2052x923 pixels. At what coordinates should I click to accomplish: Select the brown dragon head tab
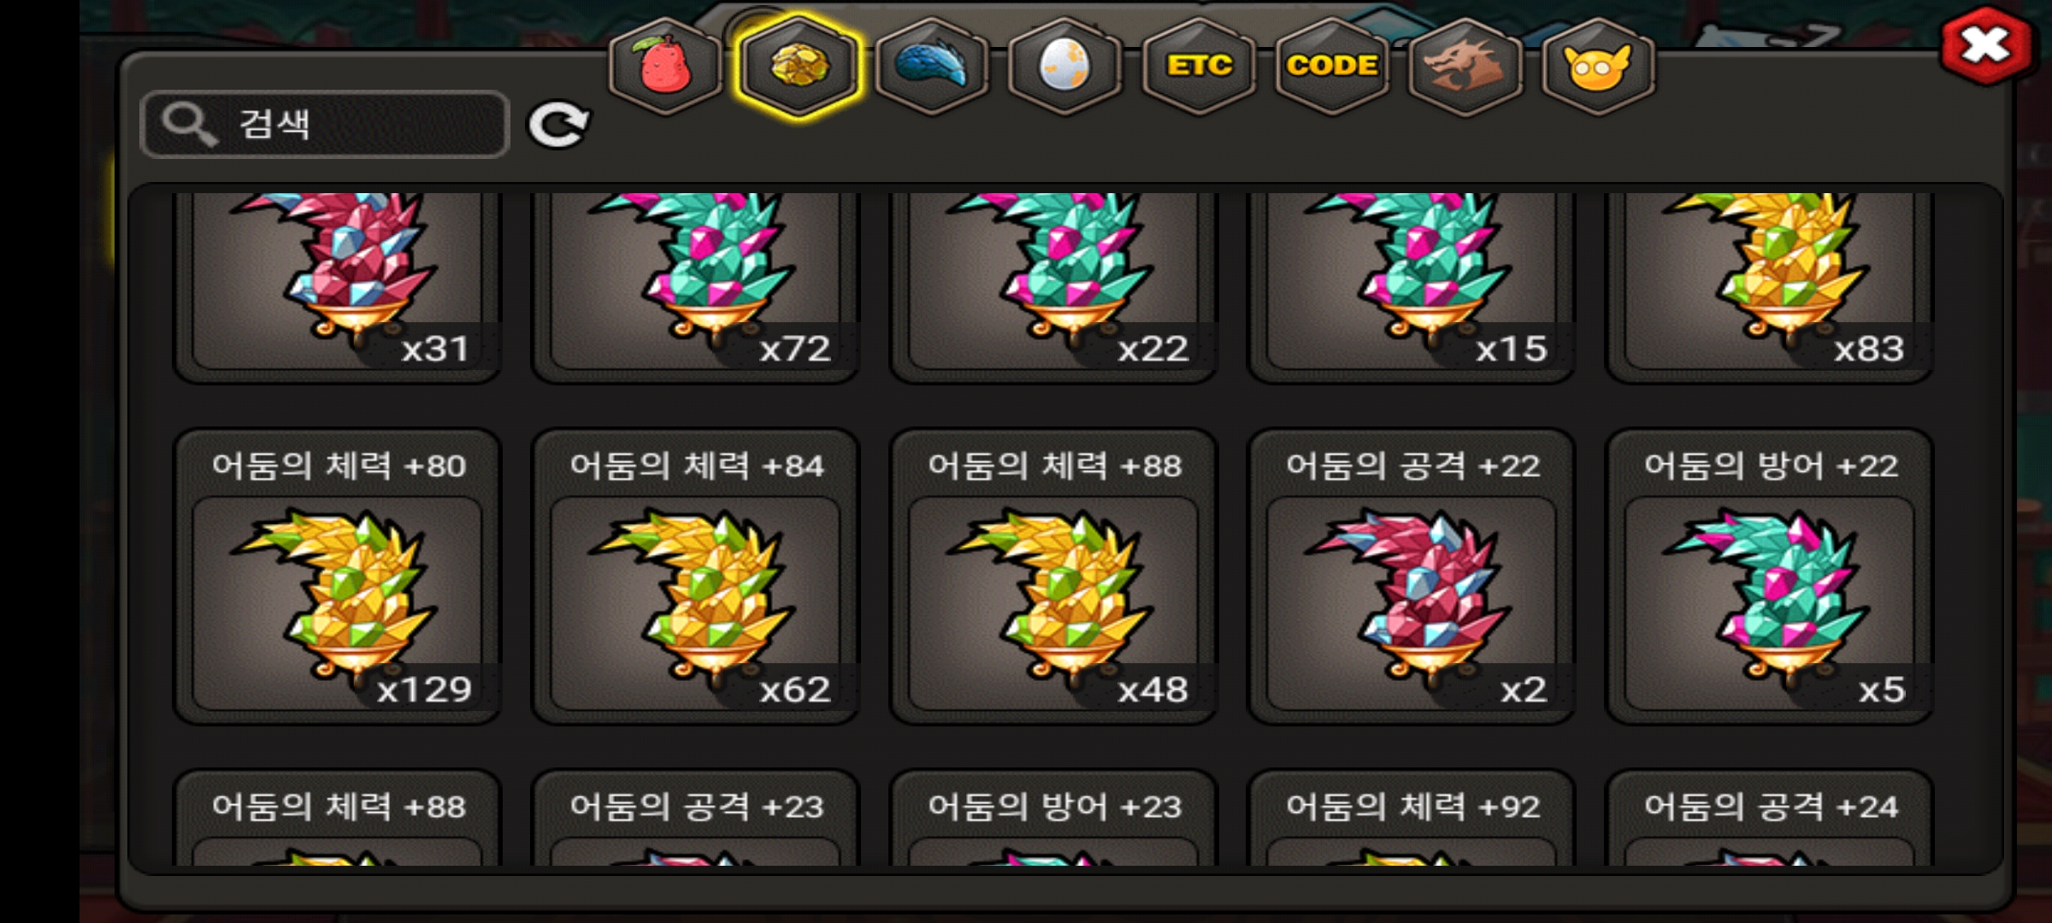coord(1465,67)
